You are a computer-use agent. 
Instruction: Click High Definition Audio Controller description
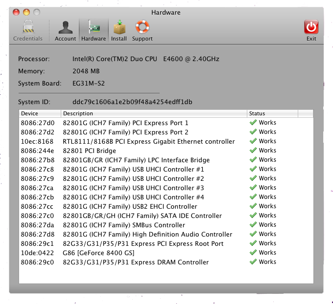(x=147, y=235)
